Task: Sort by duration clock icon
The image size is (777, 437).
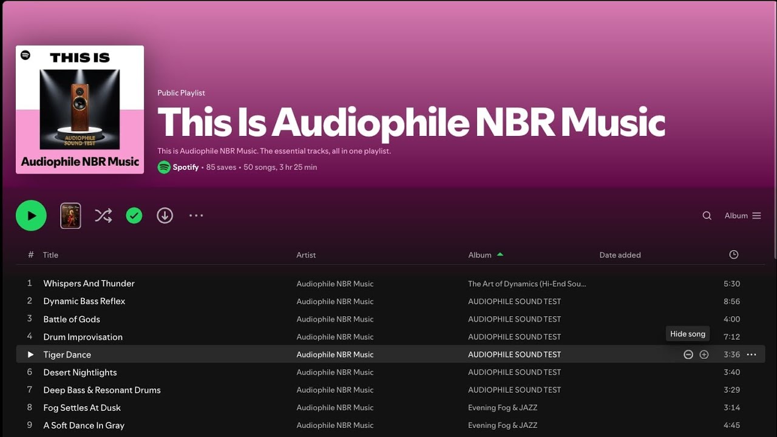Action: pyautogui.click(x=734, y=255)
